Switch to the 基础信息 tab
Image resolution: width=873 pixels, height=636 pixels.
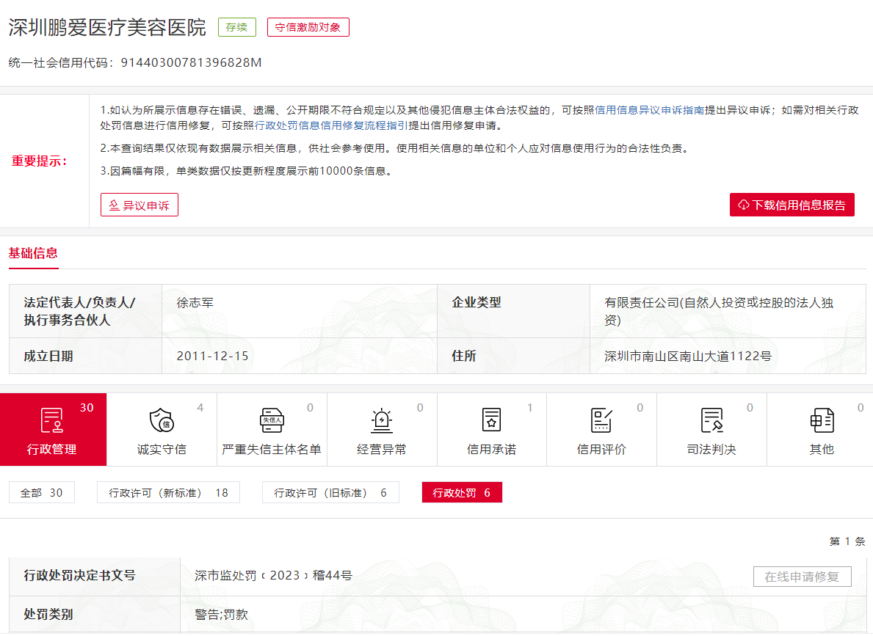(33, 254)
